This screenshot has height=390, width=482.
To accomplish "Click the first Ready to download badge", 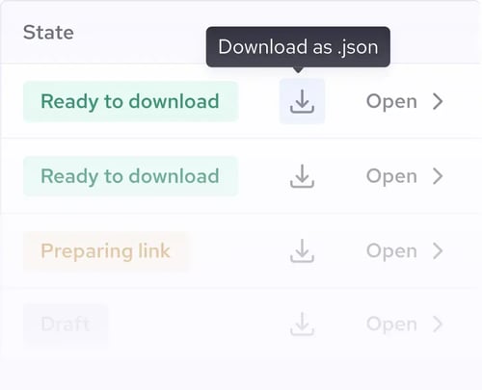I will click(131, 101).
